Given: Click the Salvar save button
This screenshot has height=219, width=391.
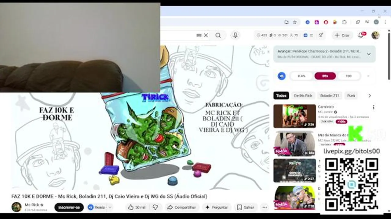Looking at the screenshot, I should pyautogui.click(x=246, y=207).
